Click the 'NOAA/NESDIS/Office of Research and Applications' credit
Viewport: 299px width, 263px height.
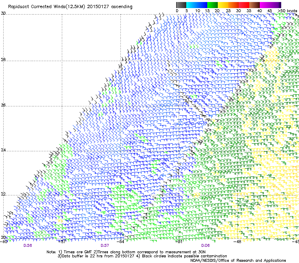[238, 261]
